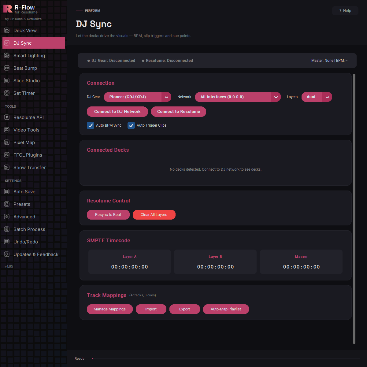The image size is (367, 367).
Task: Click Resync to Beat button
Action: click(x=108, y=215)
